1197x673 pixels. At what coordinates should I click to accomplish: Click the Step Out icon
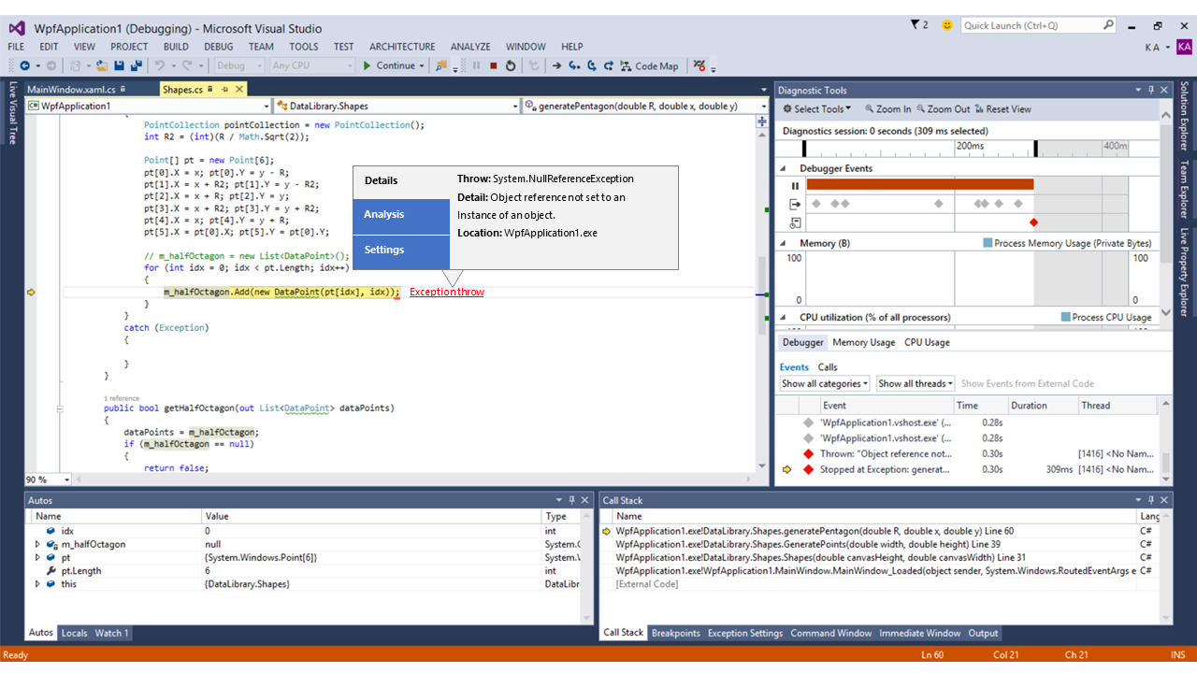click(609, 65)
